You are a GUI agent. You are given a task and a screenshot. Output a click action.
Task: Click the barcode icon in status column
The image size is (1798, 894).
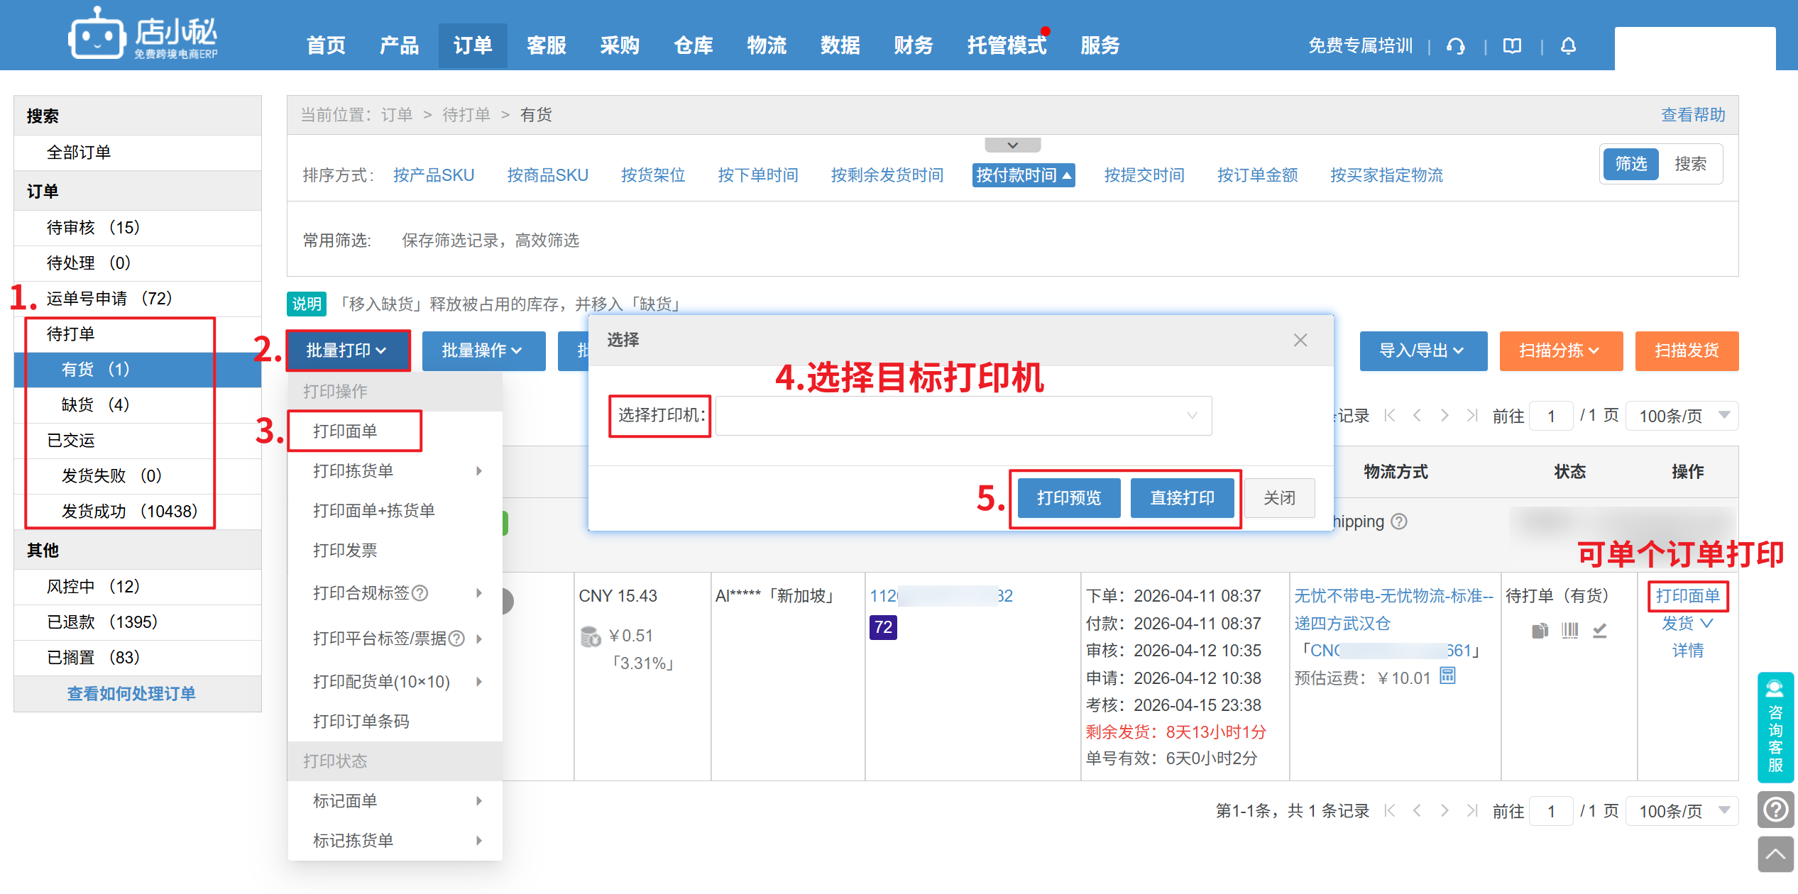coord(1569,630)
